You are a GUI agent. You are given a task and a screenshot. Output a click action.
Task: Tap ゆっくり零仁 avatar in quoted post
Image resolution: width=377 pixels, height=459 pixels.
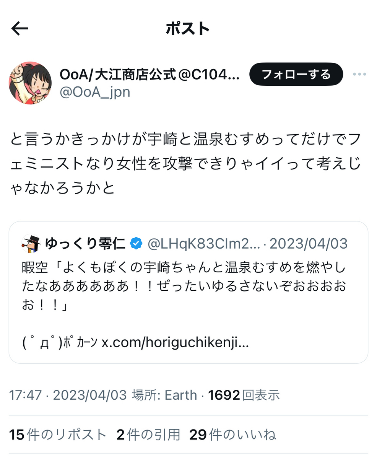(31, 244)
